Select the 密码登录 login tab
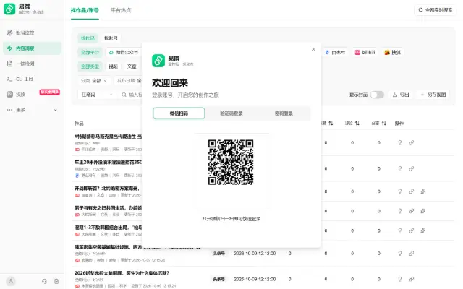 click(284, 113)
